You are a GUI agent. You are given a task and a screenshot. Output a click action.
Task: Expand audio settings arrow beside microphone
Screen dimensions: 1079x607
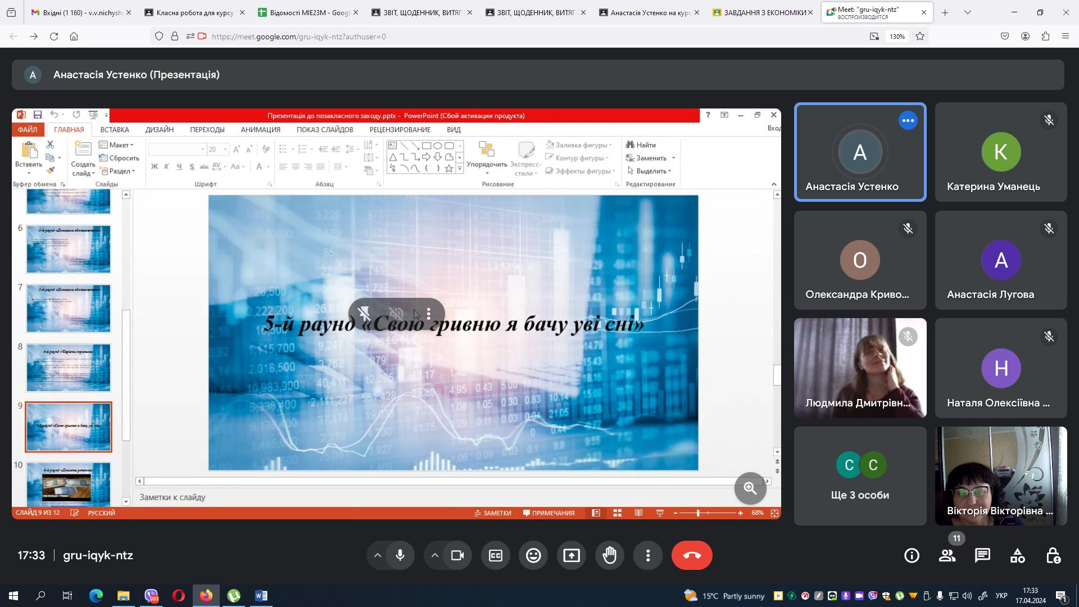[x=378, y=555]
